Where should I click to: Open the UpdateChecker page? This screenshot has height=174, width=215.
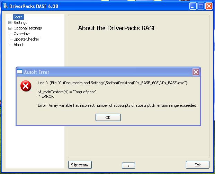click(x=26, y=39)
